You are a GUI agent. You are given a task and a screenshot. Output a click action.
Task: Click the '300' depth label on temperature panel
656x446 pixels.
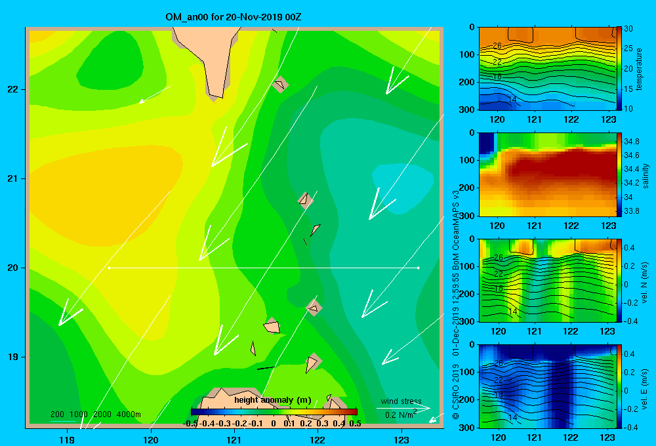[x=466, y=110]
